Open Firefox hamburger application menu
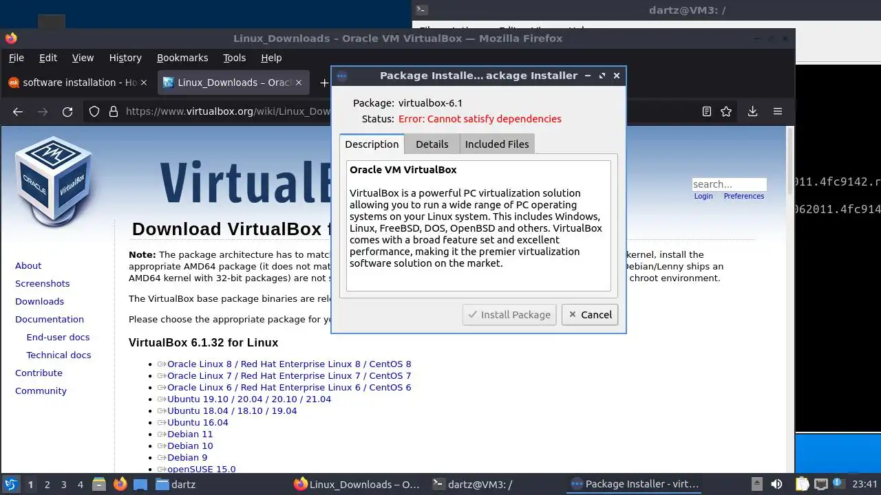The height and width of the screenshot is (495, 881). pyautogui.click(x=778, y=111)
